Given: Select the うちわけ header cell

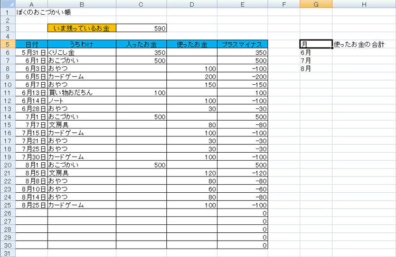Looking at the screenshot, I should point(82,44).
